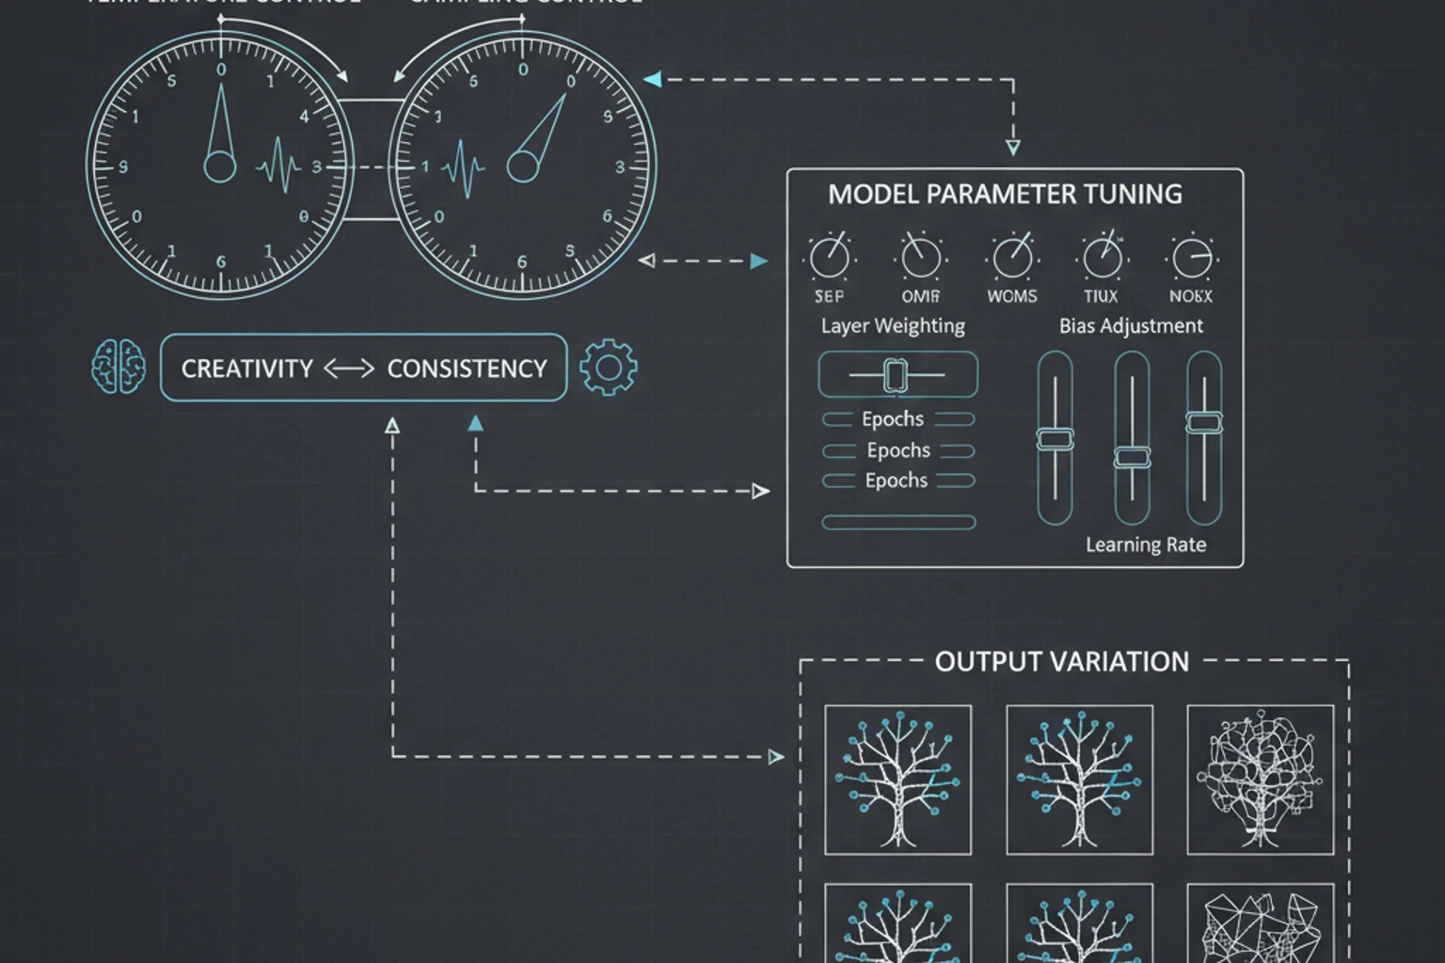This screenshot has height=963, width=1445.
Task: Click the first Bias Adjustment vertical slider
Action: click(1055, 439)
